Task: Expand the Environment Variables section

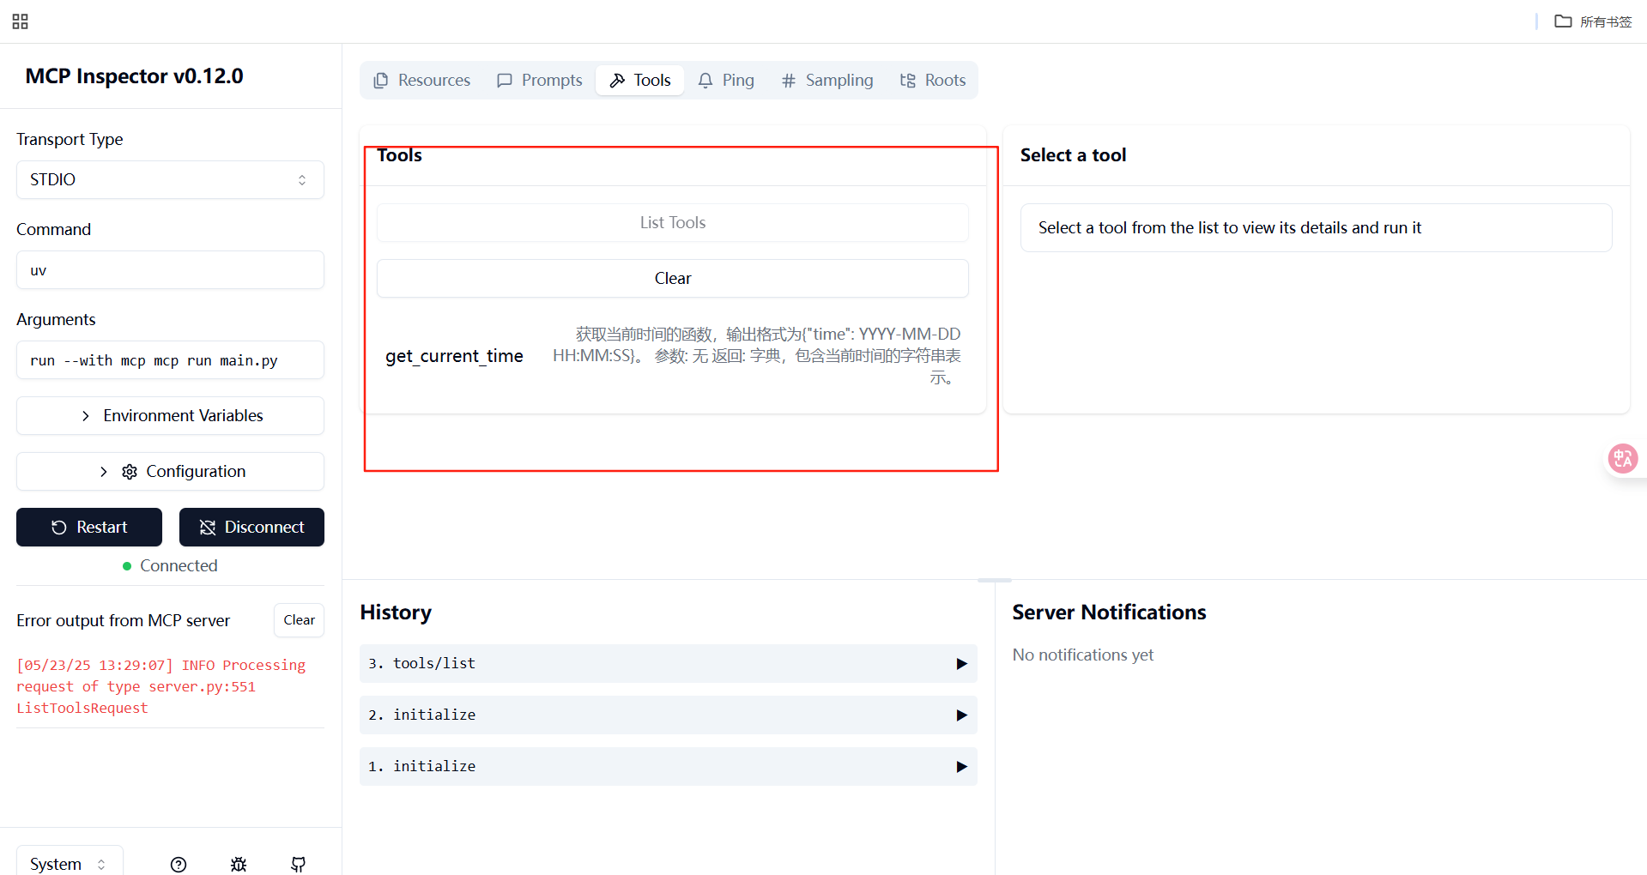Action: pyautogui.click(x=170, y=415)
